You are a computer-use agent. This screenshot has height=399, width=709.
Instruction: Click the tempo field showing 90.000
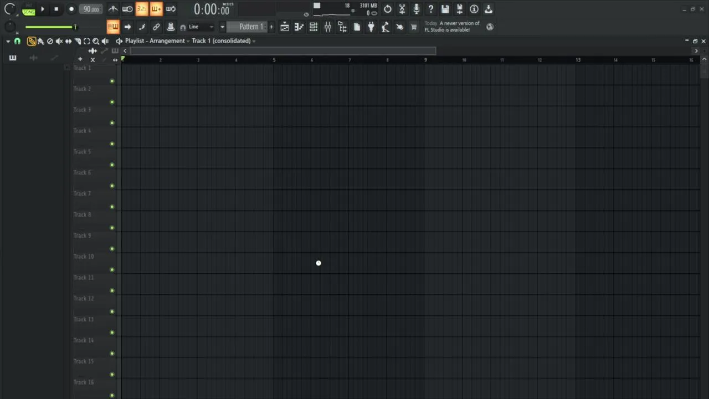pyautogui.click(x=91, y=9)
